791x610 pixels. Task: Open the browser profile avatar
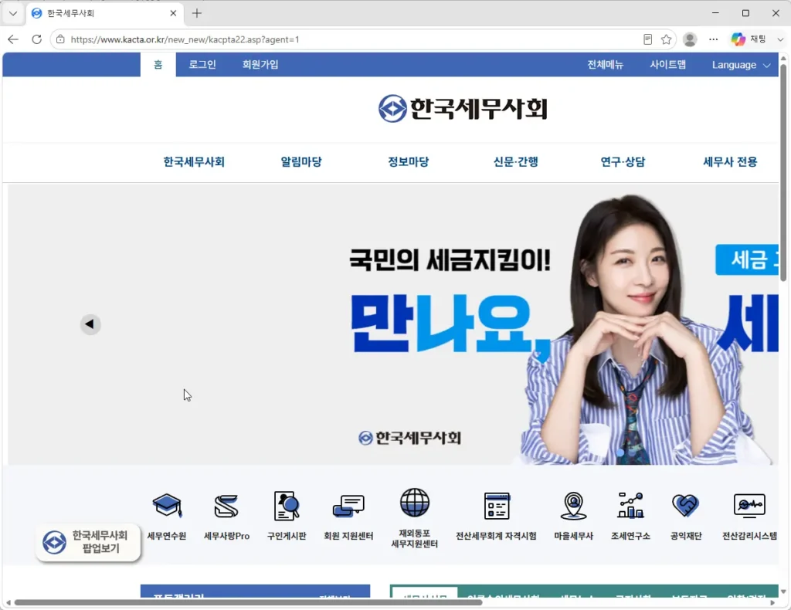(x=690, y=39)
